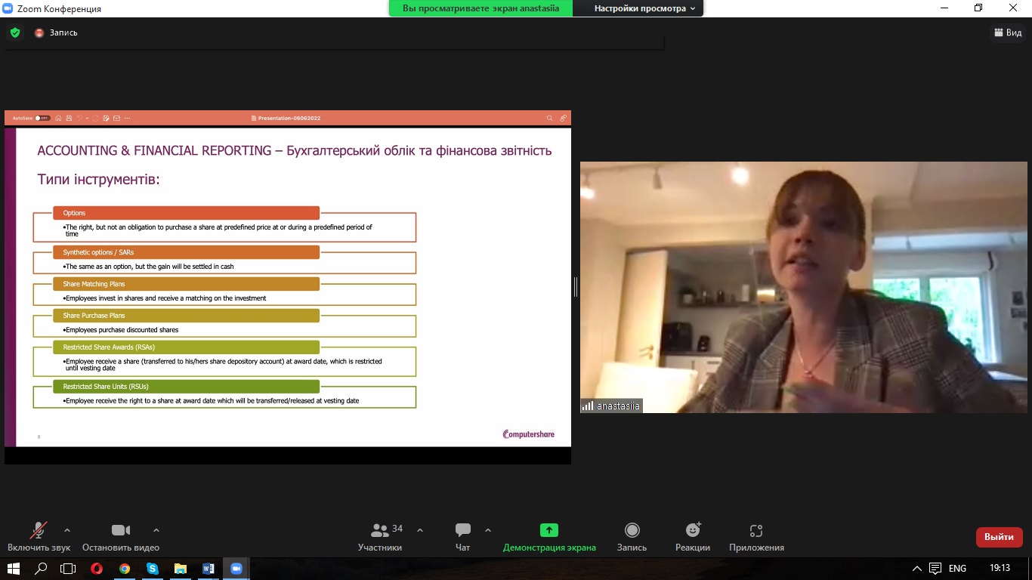Viewport: 1032px width, 580px height.
Task: Open the taskbar clock showing 19:13
Action: 1000,569
